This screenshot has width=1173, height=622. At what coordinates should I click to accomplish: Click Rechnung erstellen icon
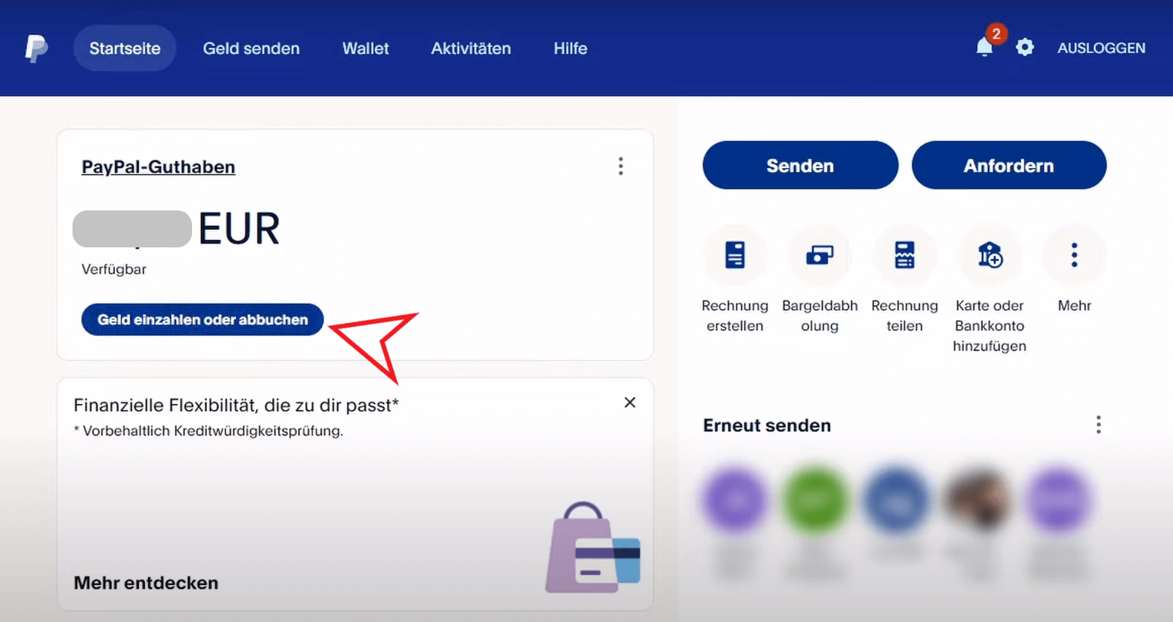coord(735,255)
